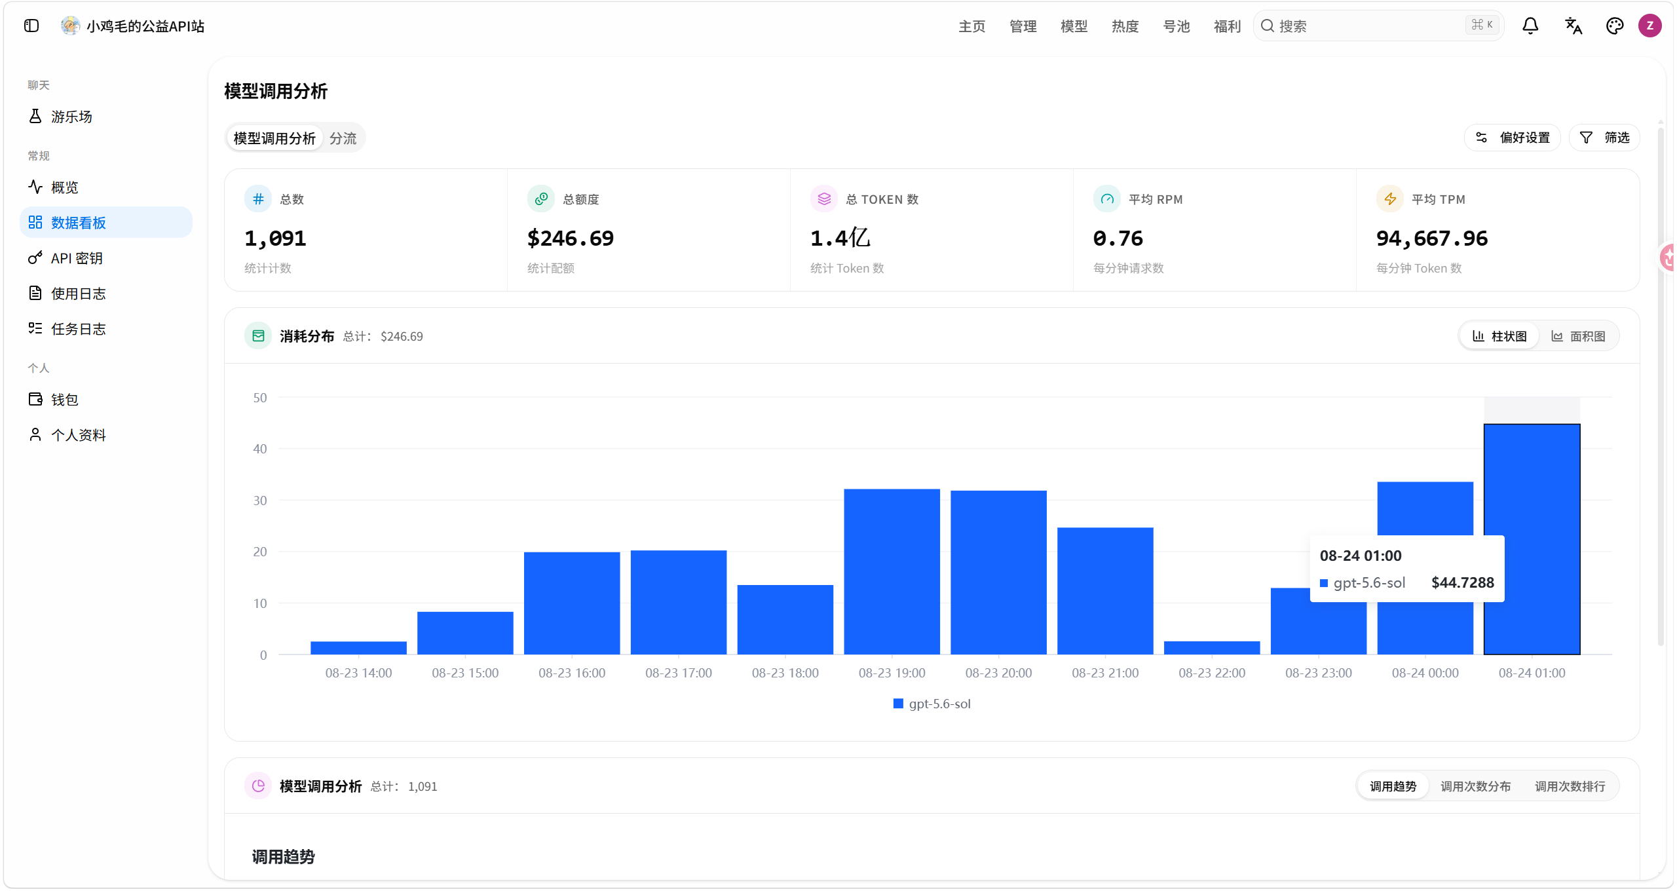
Task: Open the 筛选 filter options
Action: pyautogui.click(x=1604, y=138)
